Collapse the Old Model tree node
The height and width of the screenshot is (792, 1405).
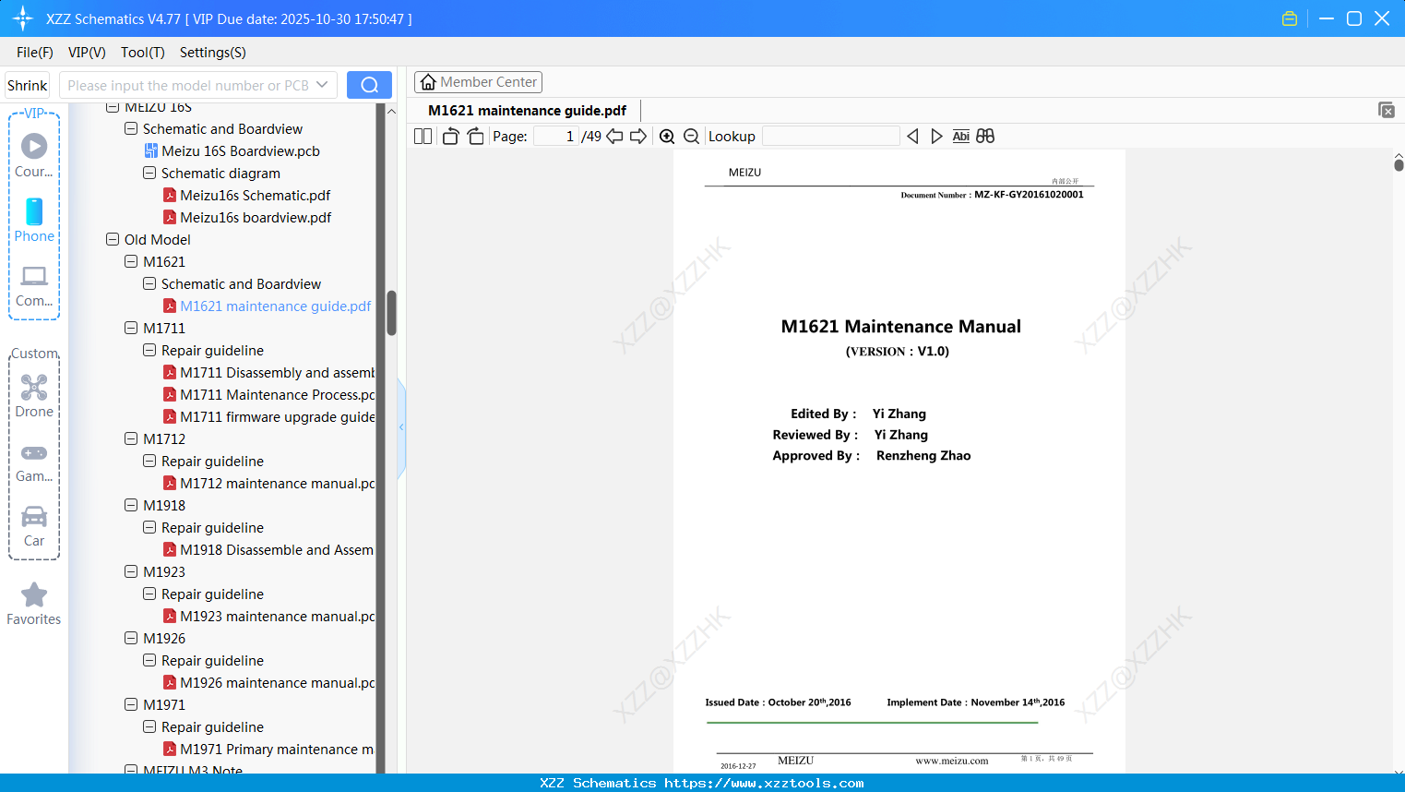pos(113,239)
